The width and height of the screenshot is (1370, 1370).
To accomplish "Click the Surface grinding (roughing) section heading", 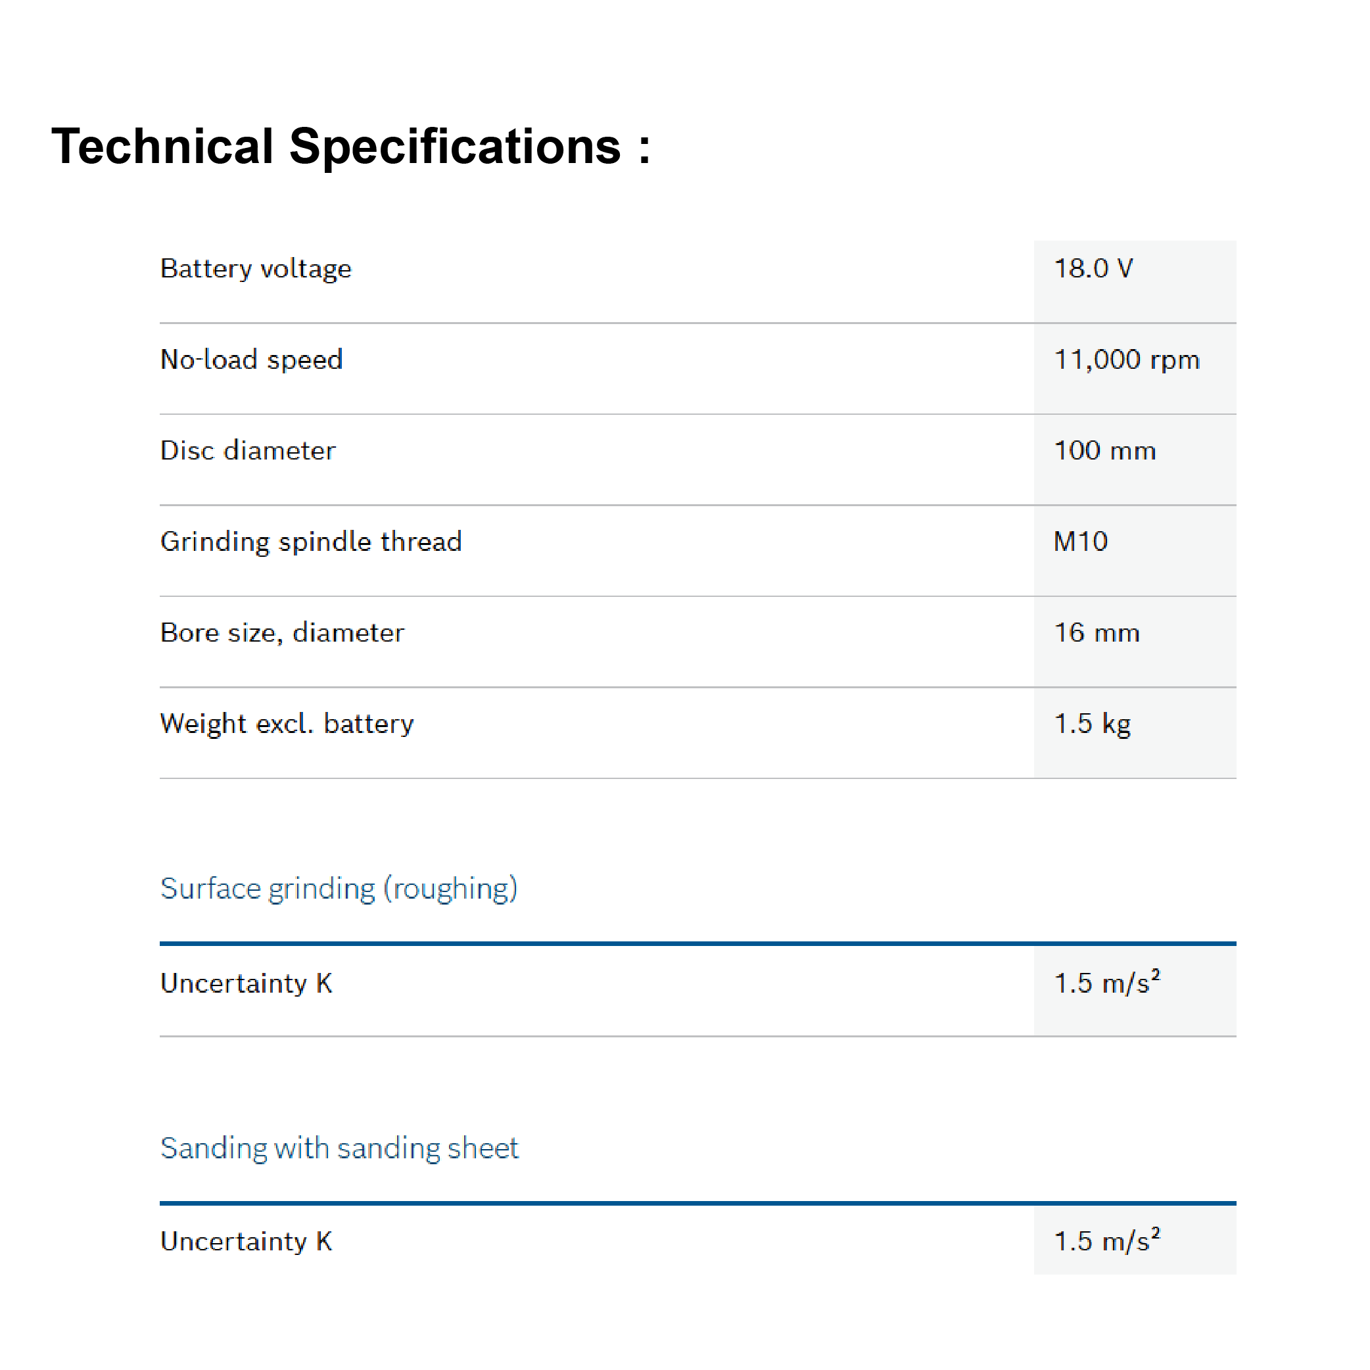I will pyautogui.click(x=339, y=889).
